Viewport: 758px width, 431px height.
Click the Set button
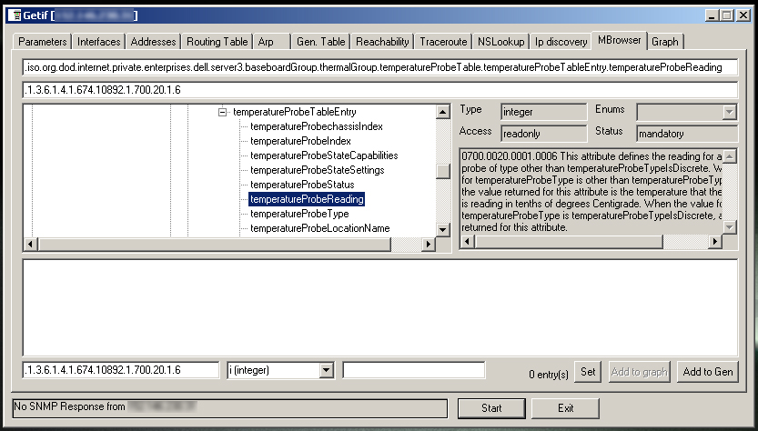pos(589,371)
